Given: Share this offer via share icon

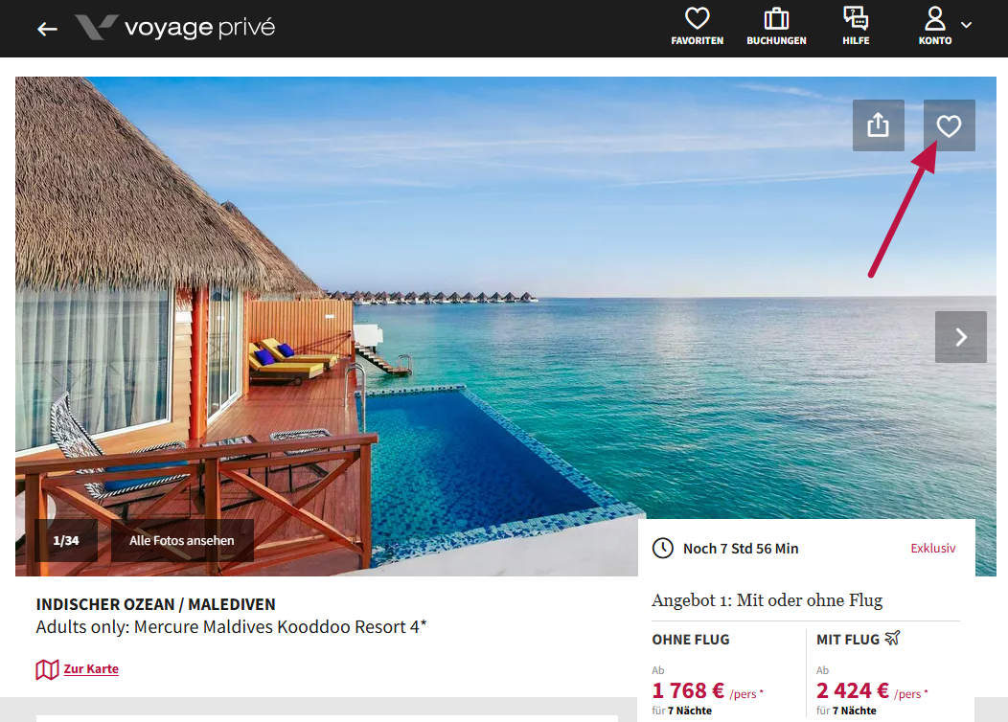Looking at the screenshot, I should (878, 125).
